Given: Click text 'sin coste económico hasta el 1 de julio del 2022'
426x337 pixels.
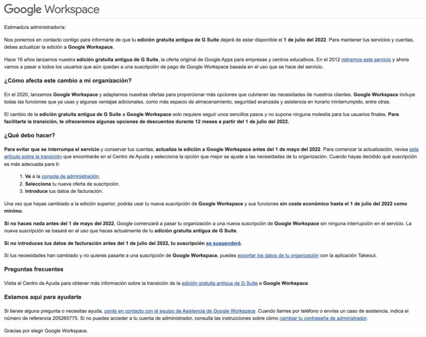Looking at the screenshot, I should (x=336, y=204).
